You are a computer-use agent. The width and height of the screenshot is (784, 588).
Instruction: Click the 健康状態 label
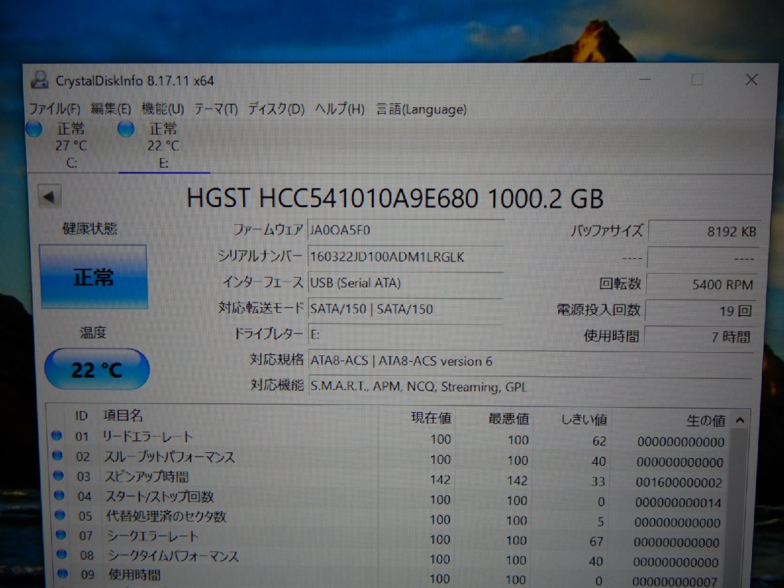(x=90, y=229)
